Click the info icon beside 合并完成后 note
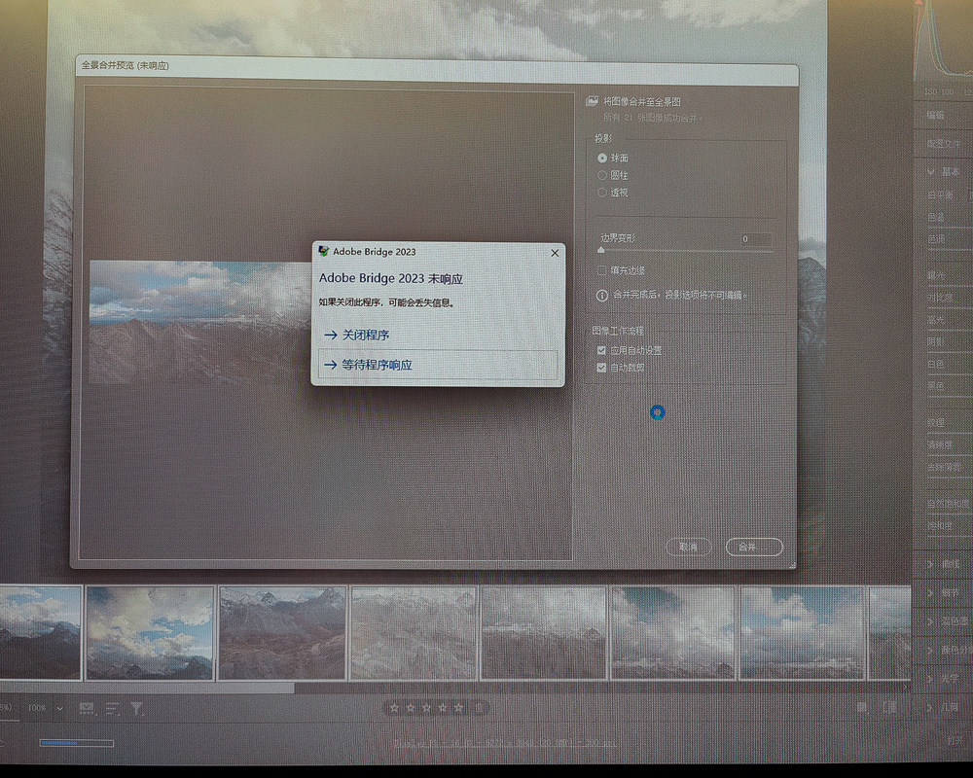Viewport: 973px width, 778px height. point(602,296)
